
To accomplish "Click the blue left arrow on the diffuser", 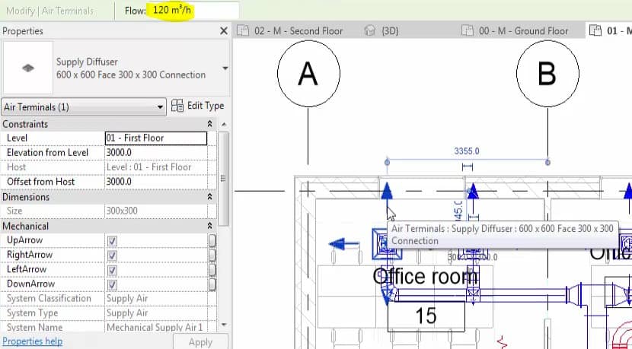I will point(345,244).
